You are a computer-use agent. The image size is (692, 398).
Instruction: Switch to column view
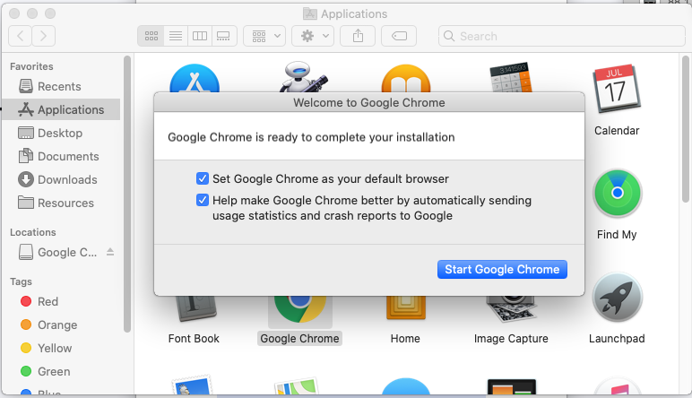point(200,36)
